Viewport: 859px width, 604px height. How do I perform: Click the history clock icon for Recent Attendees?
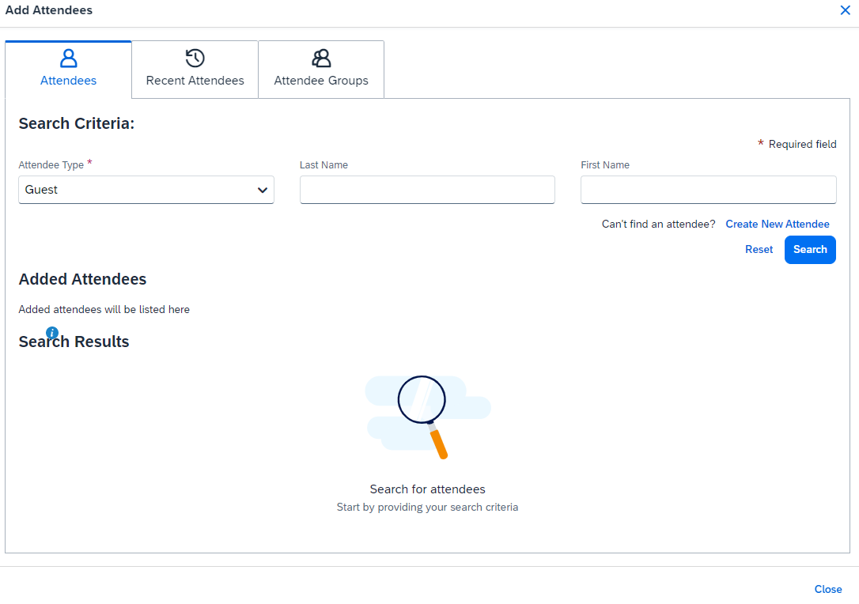click(x=195, y=59)
